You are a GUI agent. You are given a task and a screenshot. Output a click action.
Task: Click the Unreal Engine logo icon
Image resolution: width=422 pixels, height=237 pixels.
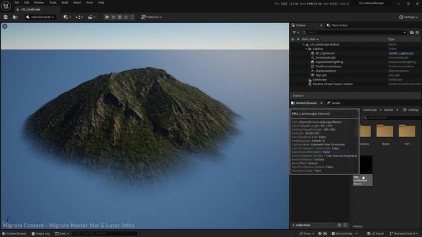(6, 5)
